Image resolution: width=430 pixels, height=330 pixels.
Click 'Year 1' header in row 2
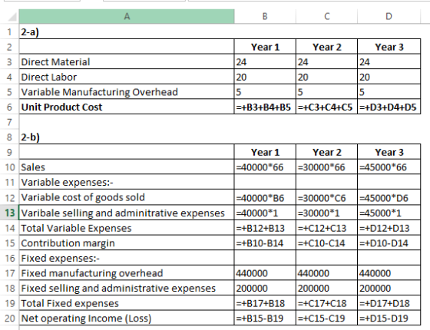click(x=265, y=47)
